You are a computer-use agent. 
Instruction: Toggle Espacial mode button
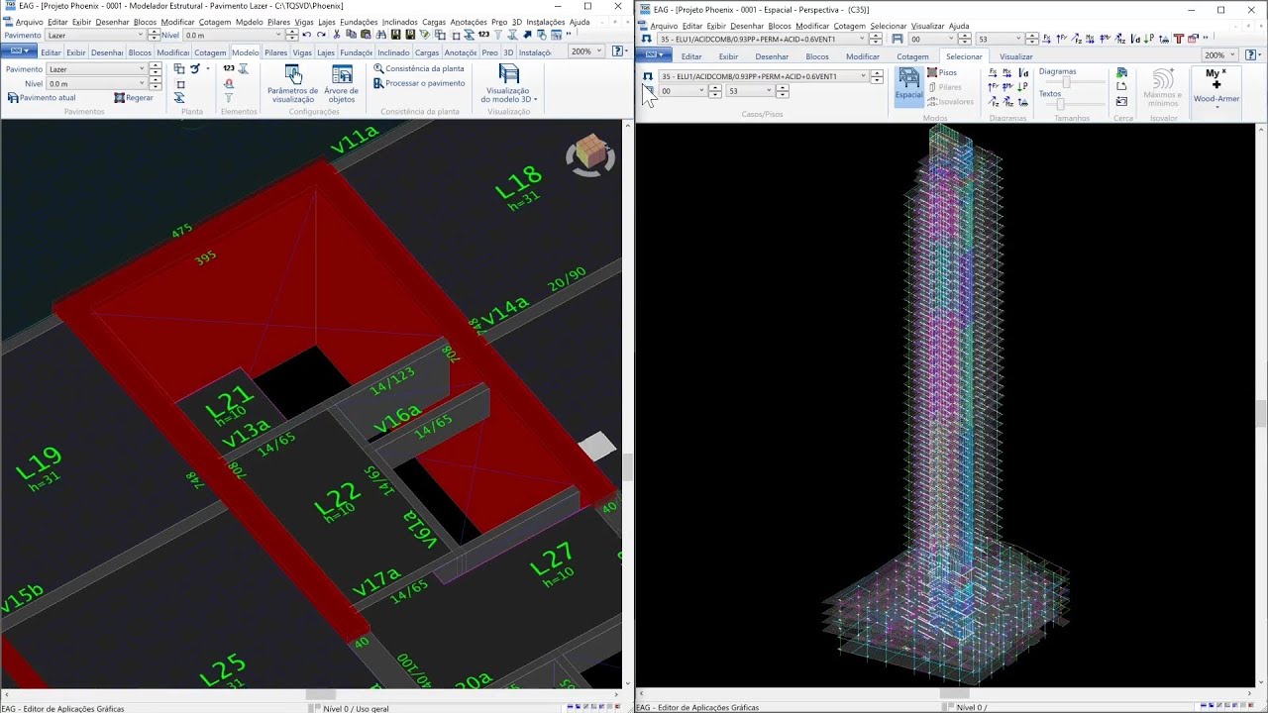908,85
